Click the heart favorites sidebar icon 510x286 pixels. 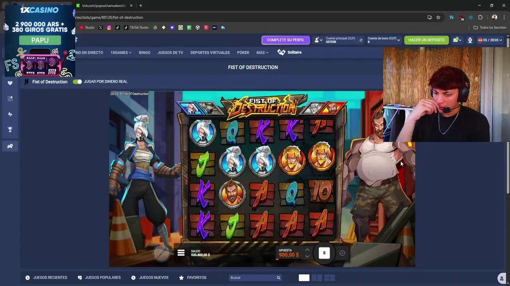pyautogui.click(x=10, y=83)
